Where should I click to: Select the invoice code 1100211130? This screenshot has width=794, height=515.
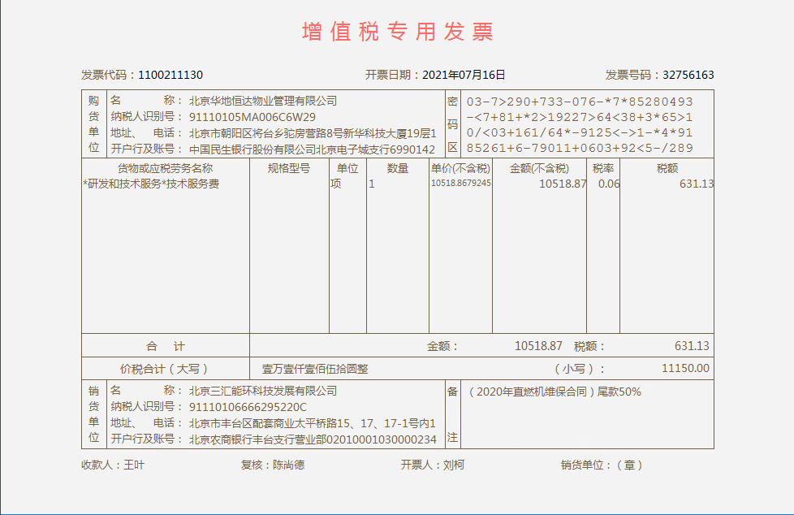[170, 75]
